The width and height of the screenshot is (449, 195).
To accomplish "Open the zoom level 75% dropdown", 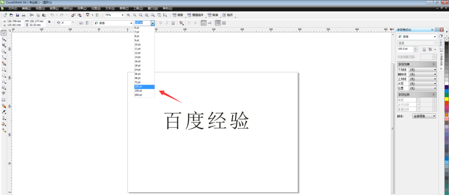I will pyautogui.click(x=123, y=15).
